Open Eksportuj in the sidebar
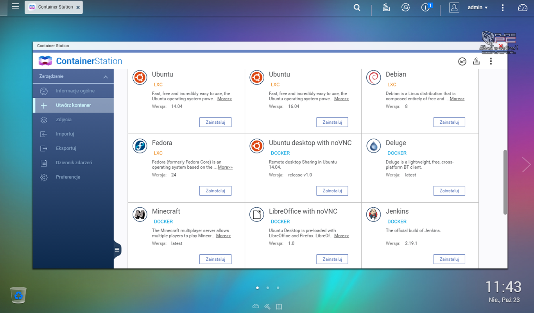The height and width of the screenshot is (313, 534). pos(73,148)
